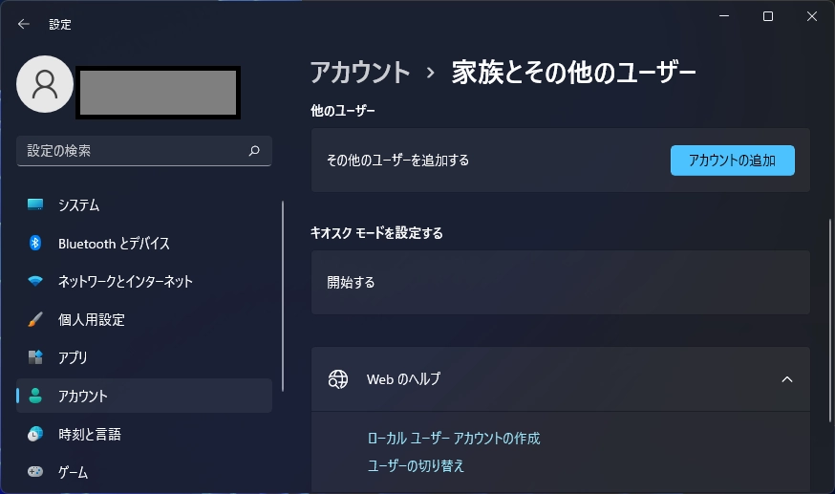Open the アカウント sidebar item
The height and width of the screenshot is (494, 835).
(x=144, y=396)
